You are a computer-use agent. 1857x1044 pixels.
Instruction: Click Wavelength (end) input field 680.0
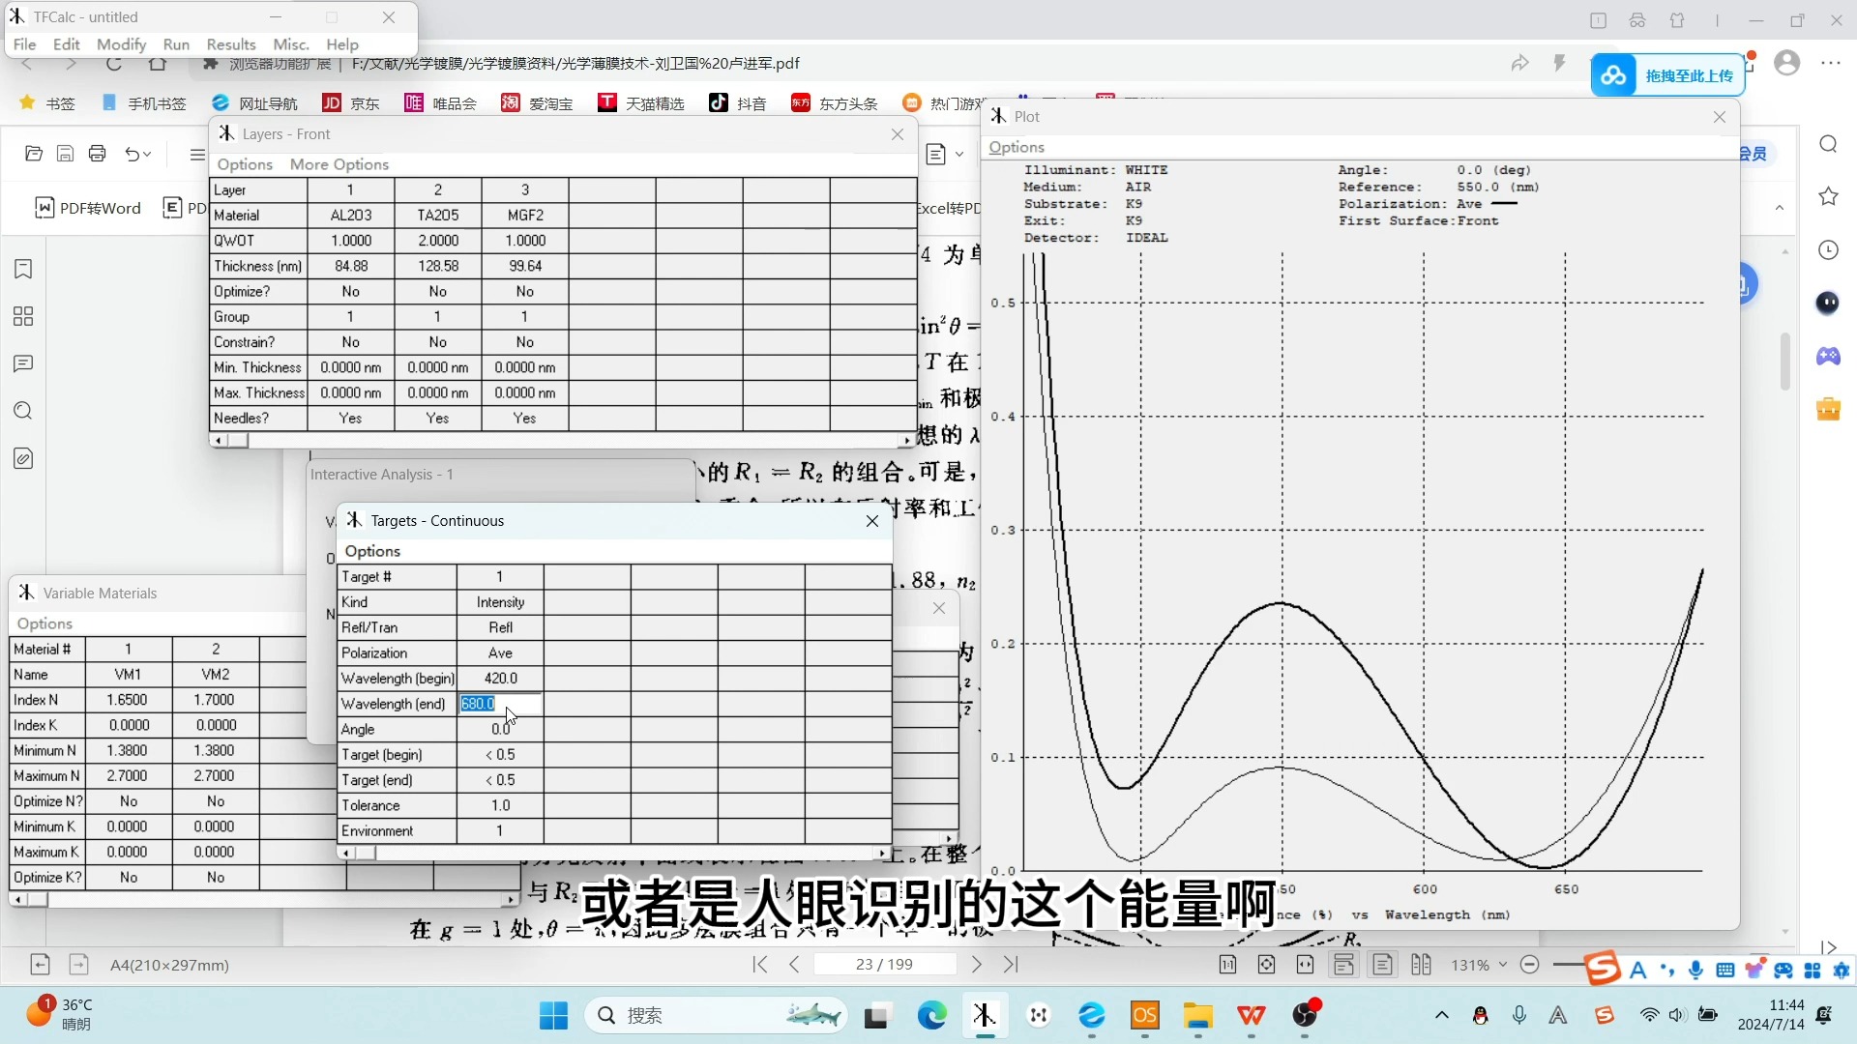coord(498,704)
